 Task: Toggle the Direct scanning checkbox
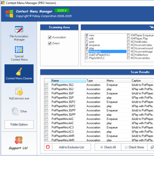[x=50, y=43]
